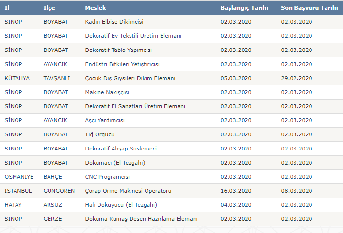Viewport: 343px width, 233px height.
Task: Open the Tığ Örgücü entry
Action: [99, 134]
